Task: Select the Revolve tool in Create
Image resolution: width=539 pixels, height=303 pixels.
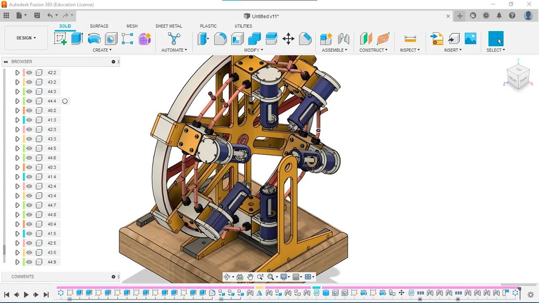Action: (94, 39)
